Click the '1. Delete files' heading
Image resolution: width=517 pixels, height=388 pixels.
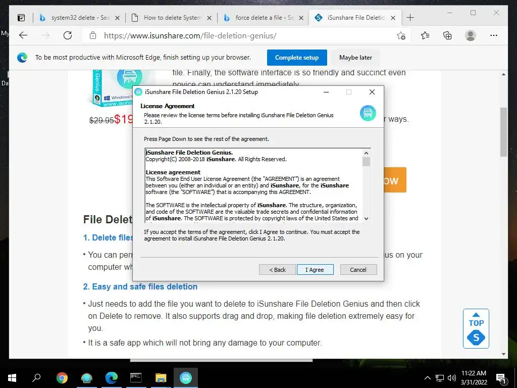(108, 238)
